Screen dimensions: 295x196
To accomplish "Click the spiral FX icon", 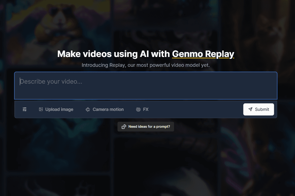I will pos(138,109).
